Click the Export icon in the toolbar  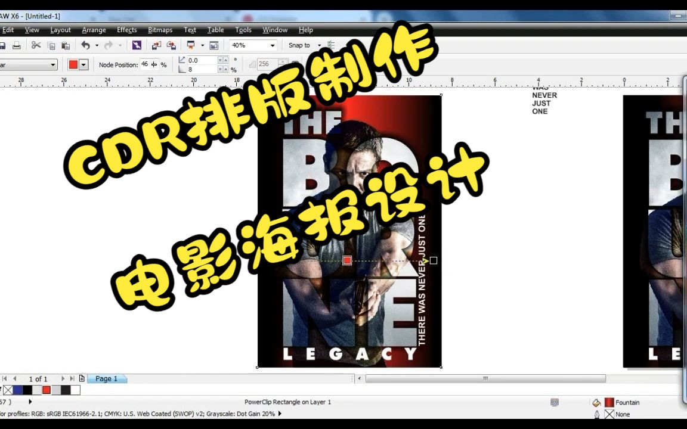(172, 45)
